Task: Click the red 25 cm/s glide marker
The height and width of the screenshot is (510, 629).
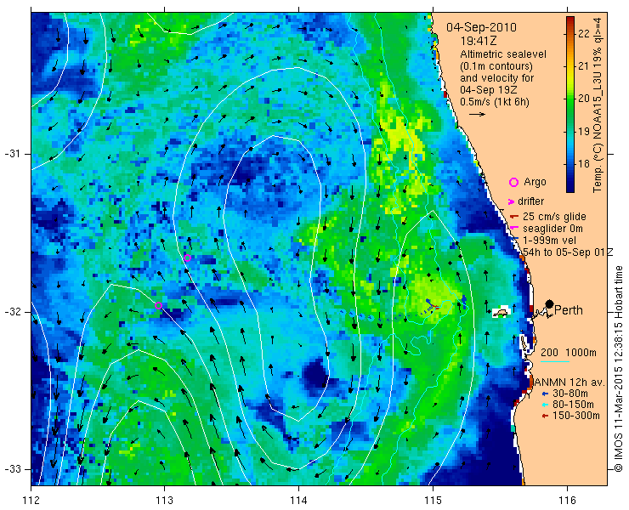Action: [514, 217]
